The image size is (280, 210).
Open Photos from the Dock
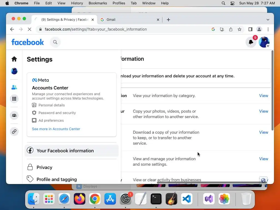pos(224,199)
